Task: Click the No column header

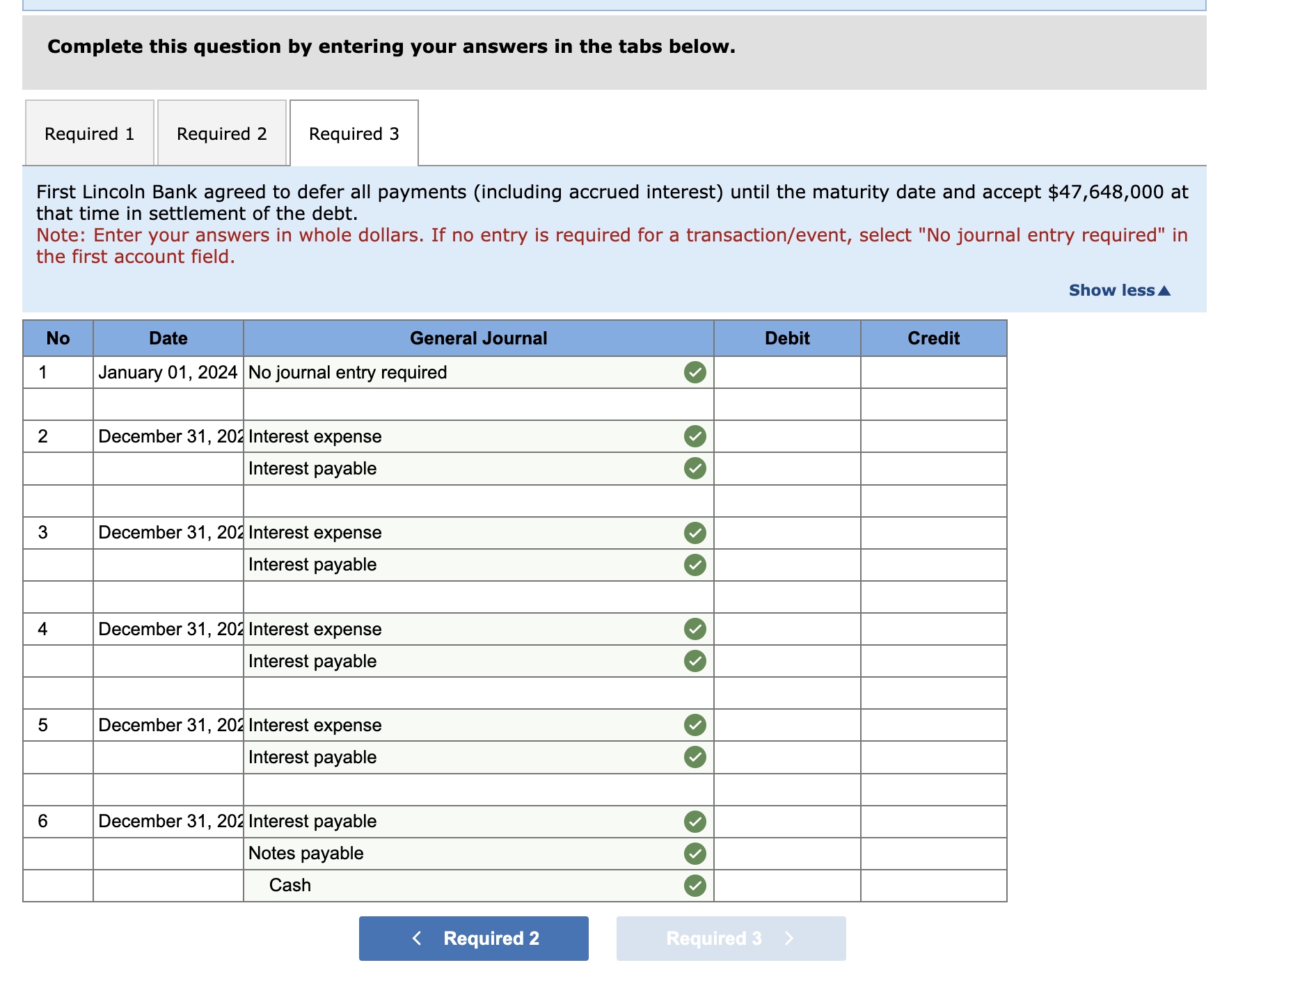Action: click(x=58, y=338)
